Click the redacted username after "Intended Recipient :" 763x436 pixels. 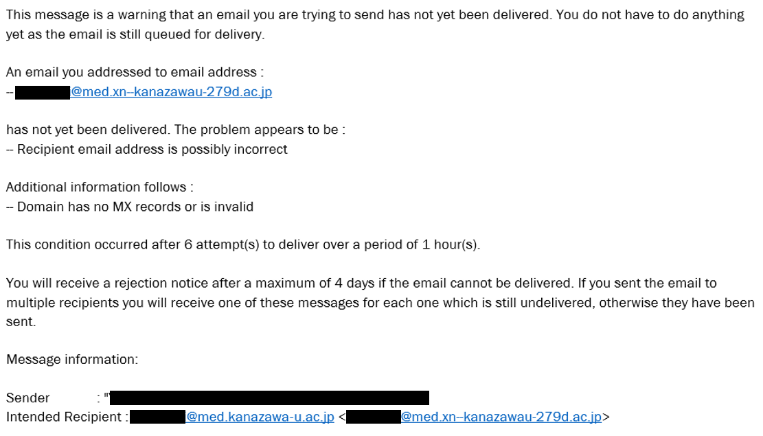coord(158,417)
